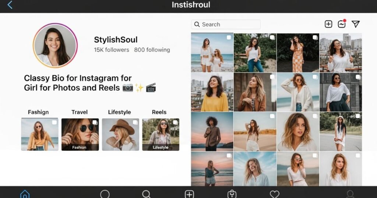
Task: Toggle multi-photo indicator on cream cardigan post
Action: (315, 77)
